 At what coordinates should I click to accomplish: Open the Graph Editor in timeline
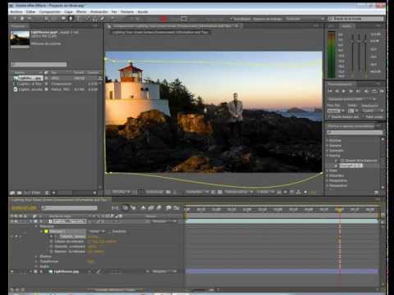[x=176, y=208]
